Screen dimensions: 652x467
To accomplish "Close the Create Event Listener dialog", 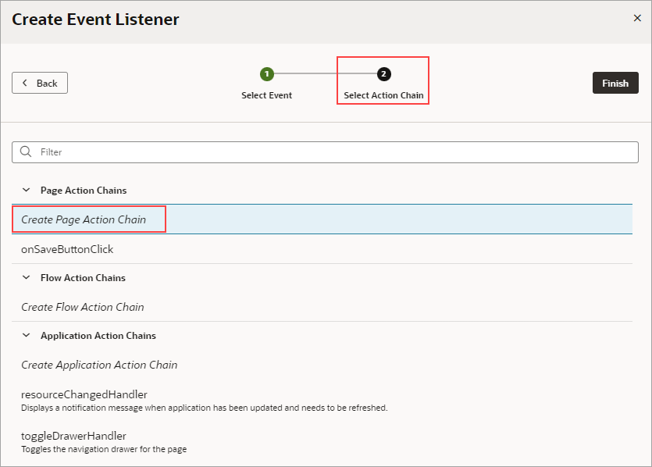I will [x=637, y=18].
